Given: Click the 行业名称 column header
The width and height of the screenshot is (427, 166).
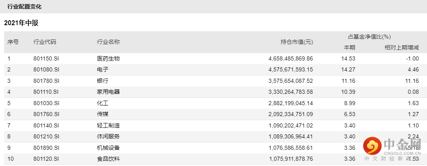Looking at the screenshot, I should tap(108, 42).
